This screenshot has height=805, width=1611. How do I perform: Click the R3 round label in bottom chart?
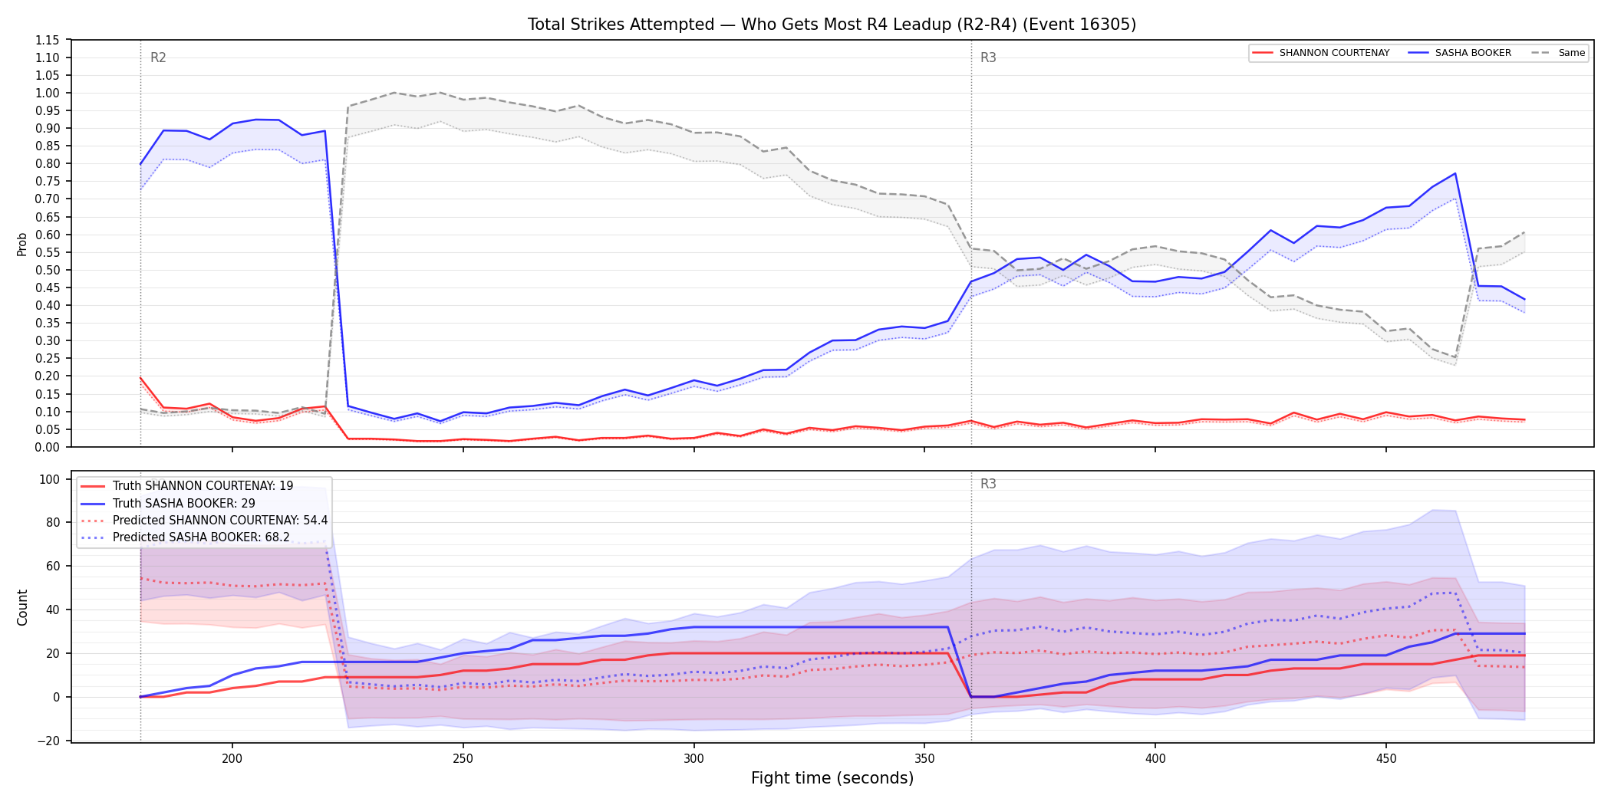[988, 484]
